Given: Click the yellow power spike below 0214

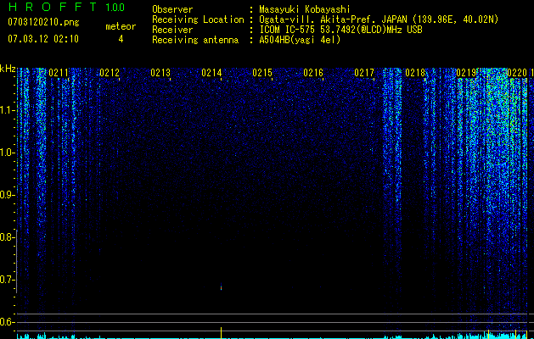Looking at the screenshot, I should click(x=221, y=332).
